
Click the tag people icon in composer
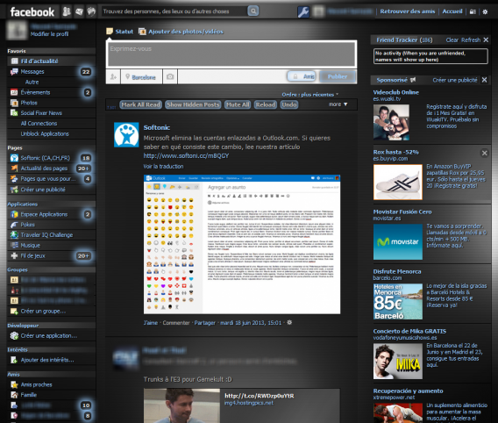[x=113, y=76]
